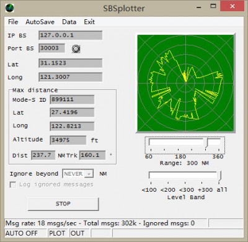Click Max distance Long field 122.8213
Viewport: 248px width, 242px height.
pos(72,126)
